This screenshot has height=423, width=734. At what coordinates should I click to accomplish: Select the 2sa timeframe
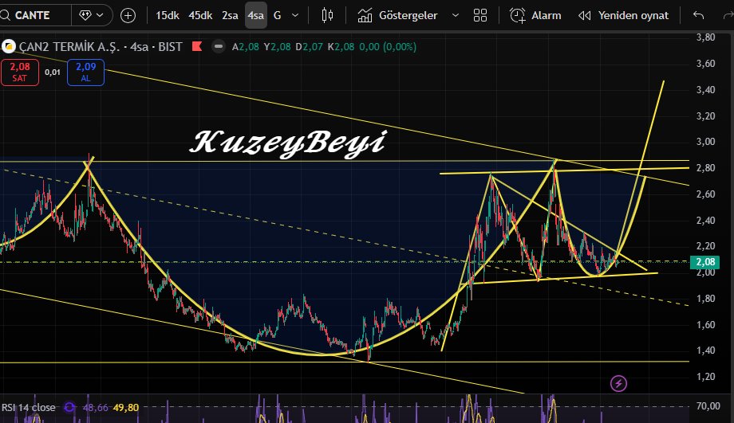point(230,15)
